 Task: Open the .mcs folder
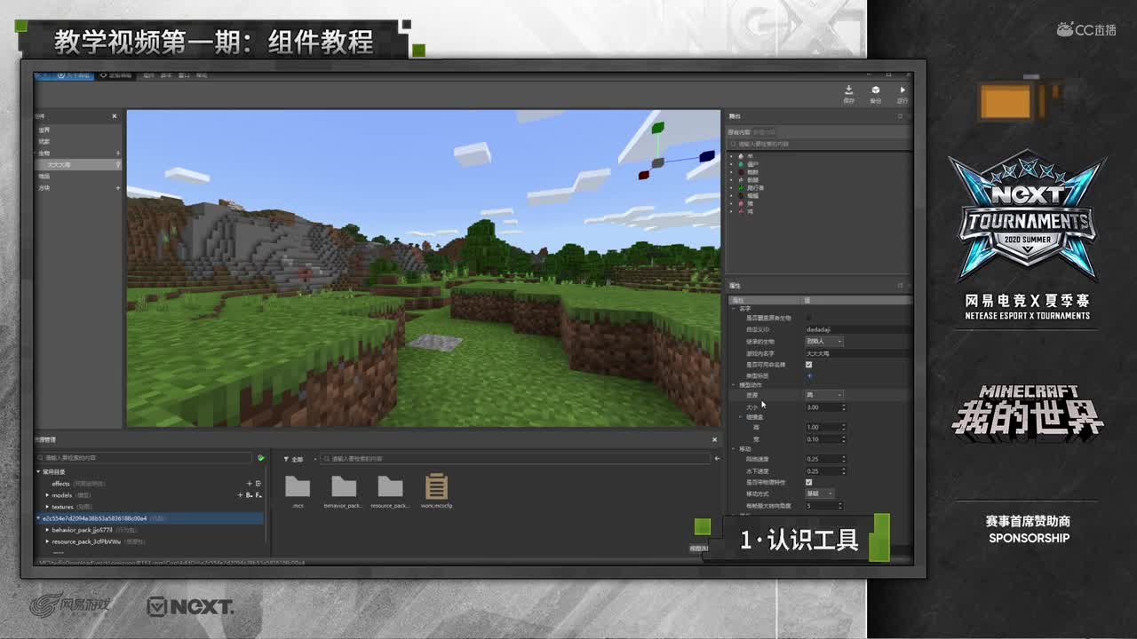tap(298, 485)
